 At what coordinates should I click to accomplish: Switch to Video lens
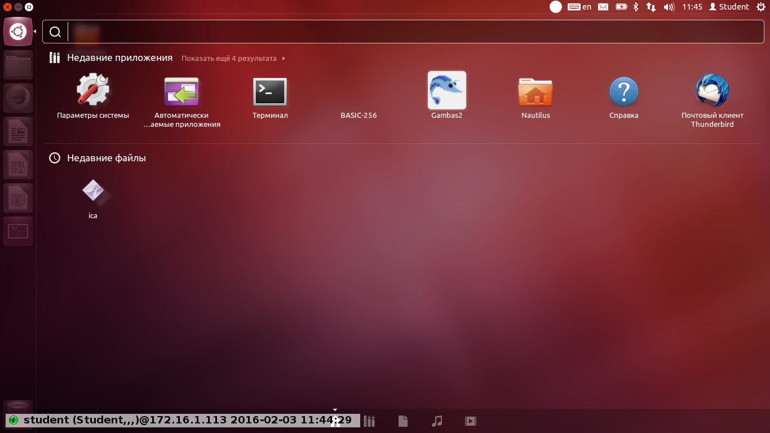(471, 421)
